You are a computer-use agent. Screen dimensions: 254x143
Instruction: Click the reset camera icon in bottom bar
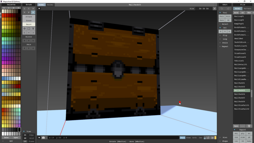(212, 138)
